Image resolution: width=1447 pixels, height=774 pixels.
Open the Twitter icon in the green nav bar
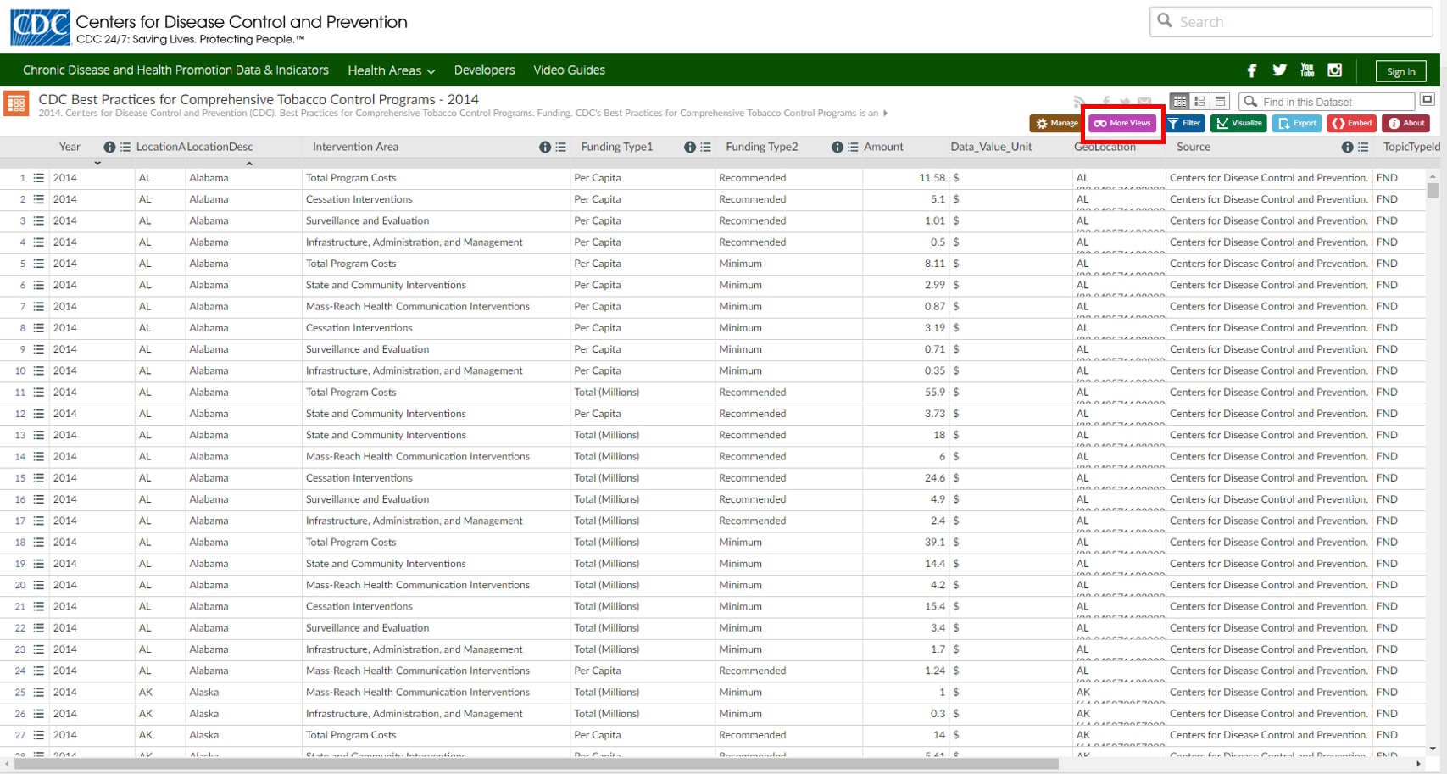point(1279,70)
